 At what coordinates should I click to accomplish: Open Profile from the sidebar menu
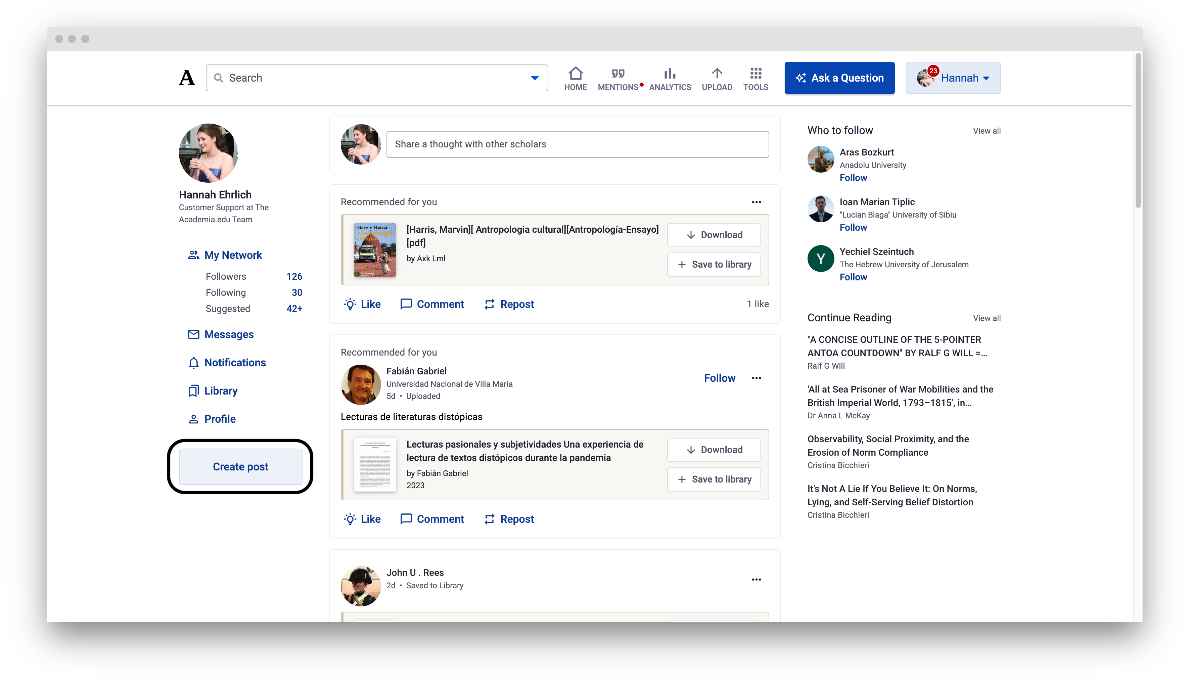(x=220, y=419)
